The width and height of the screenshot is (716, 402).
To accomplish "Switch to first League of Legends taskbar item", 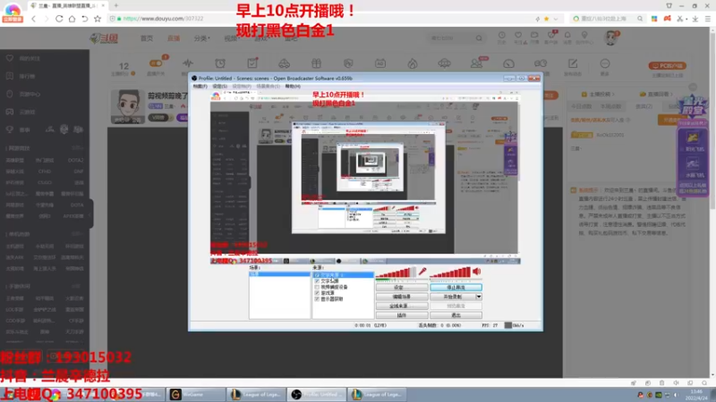I will 256,394.
